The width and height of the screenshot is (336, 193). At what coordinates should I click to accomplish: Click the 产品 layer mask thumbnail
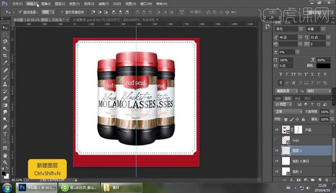coord(298,130)
